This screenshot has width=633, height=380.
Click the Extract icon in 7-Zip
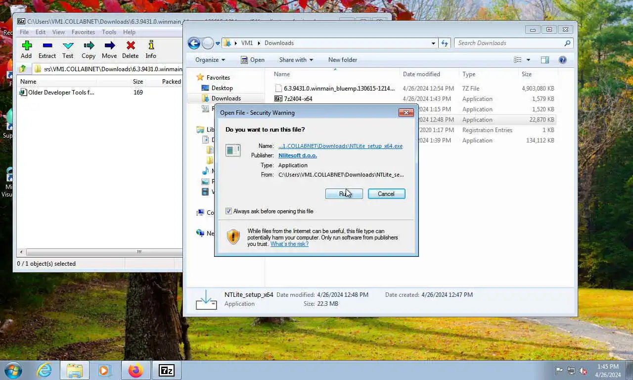tap(47, 50)
